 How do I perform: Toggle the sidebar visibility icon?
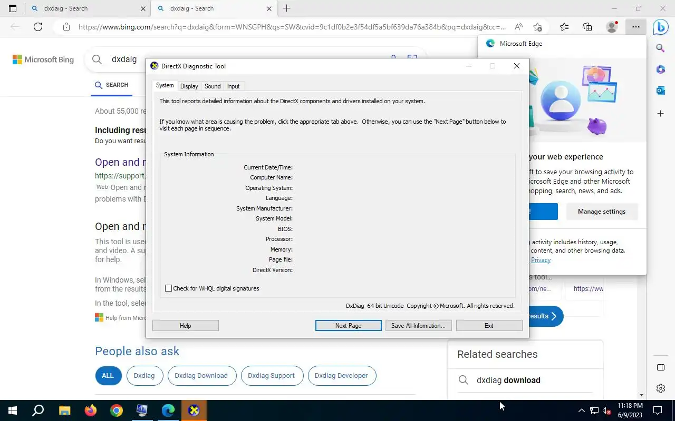click(660, 367)
